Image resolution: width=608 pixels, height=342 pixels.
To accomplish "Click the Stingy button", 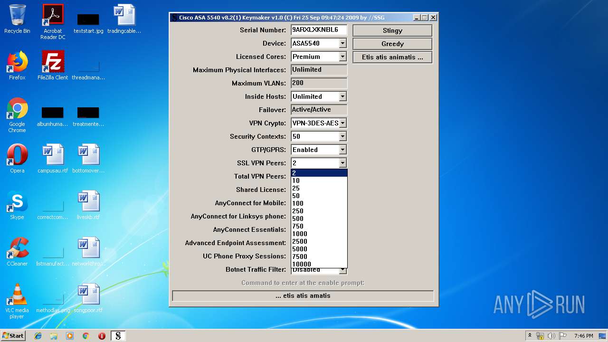I will coord(392,30).
